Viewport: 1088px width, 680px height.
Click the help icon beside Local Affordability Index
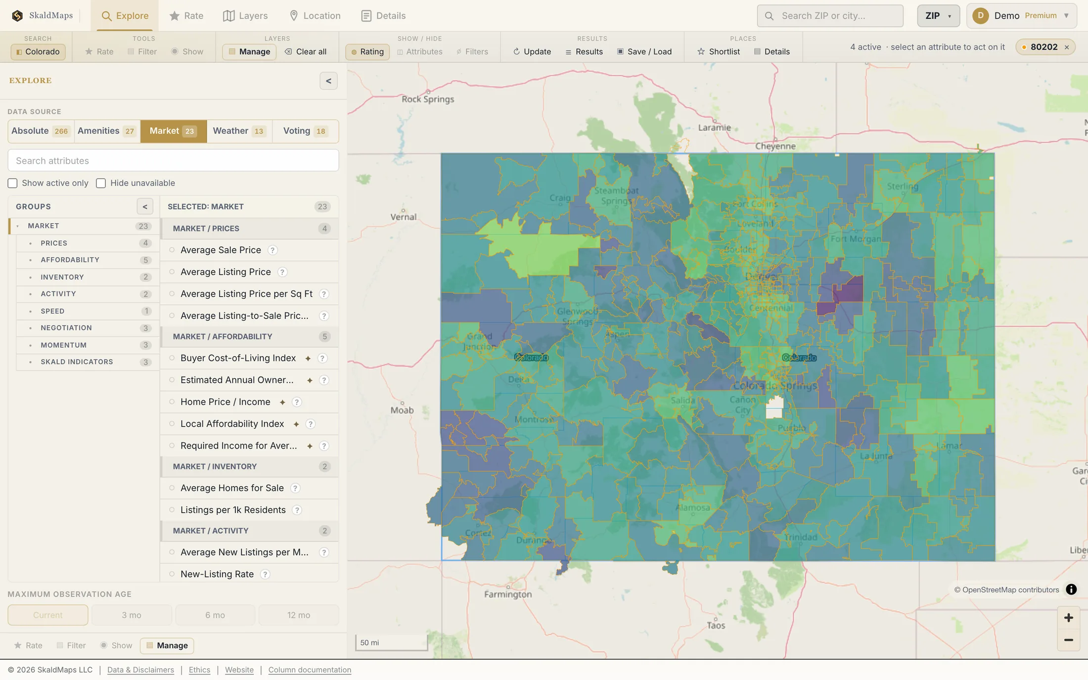click(x=311, y=424)
